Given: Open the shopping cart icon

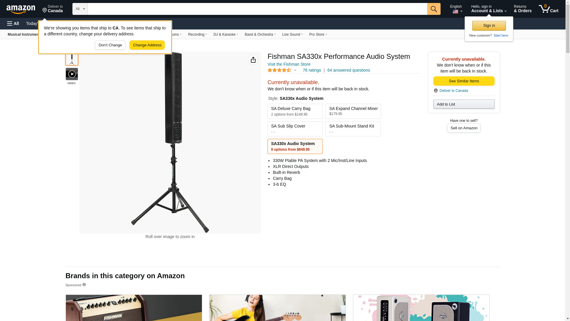Looking at the screenshot, I should coord(548,9).
